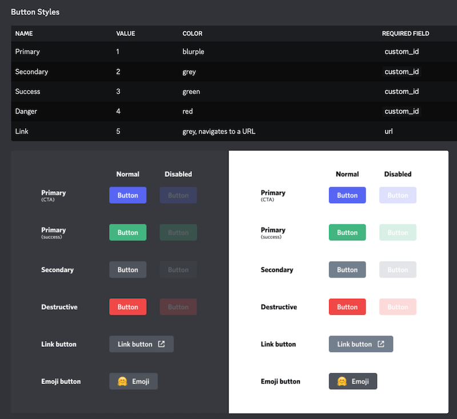Click the 'Secondary' cell in the table
Screen dimensions: 457x419
point(31,72)
